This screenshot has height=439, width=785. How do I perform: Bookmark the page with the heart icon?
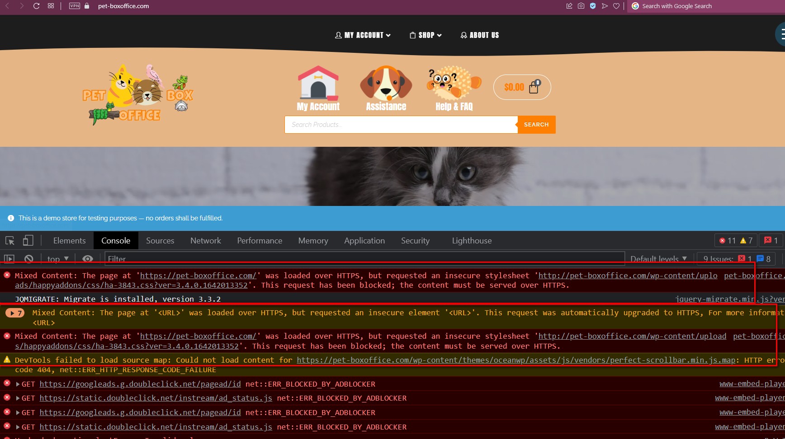(x=616, y=6)
